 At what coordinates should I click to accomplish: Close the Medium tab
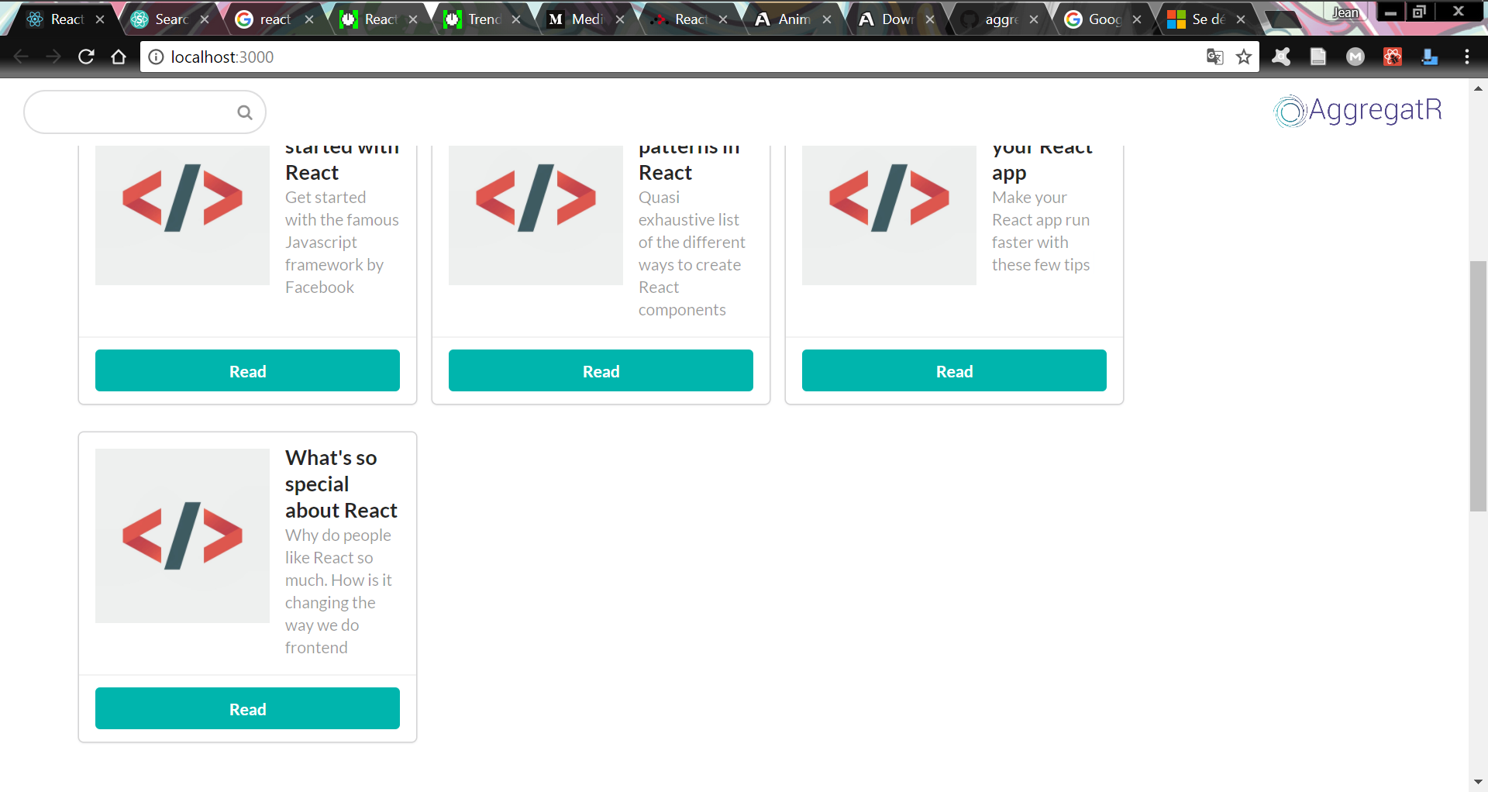(x=620, y=19)
